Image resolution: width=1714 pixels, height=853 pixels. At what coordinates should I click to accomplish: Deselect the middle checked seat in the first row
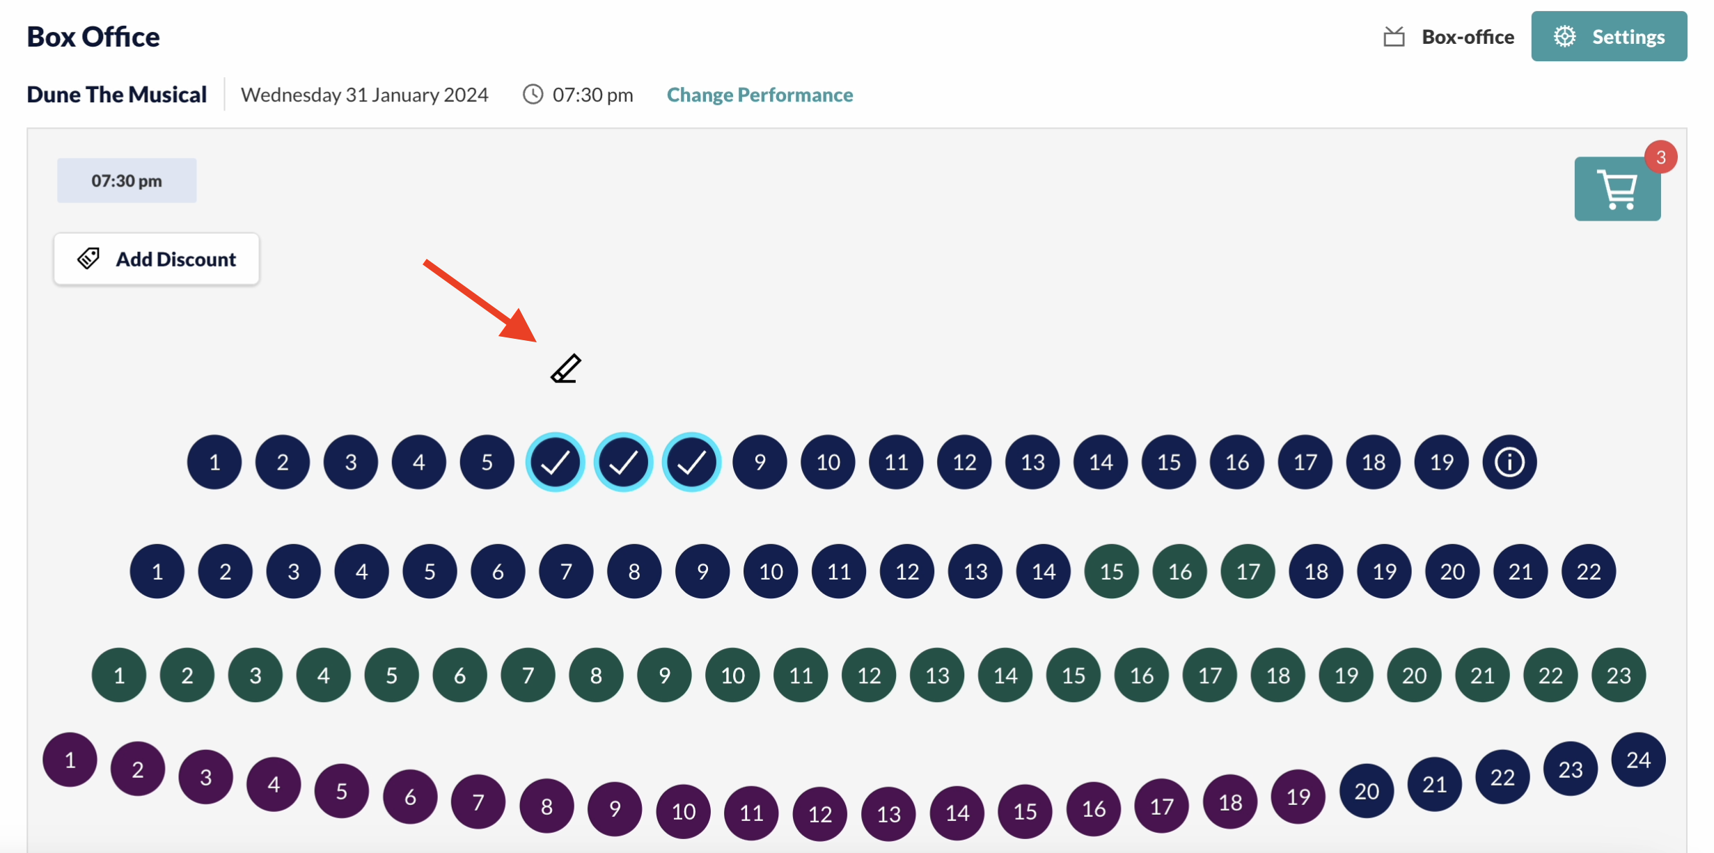click(x=623, y=462)
